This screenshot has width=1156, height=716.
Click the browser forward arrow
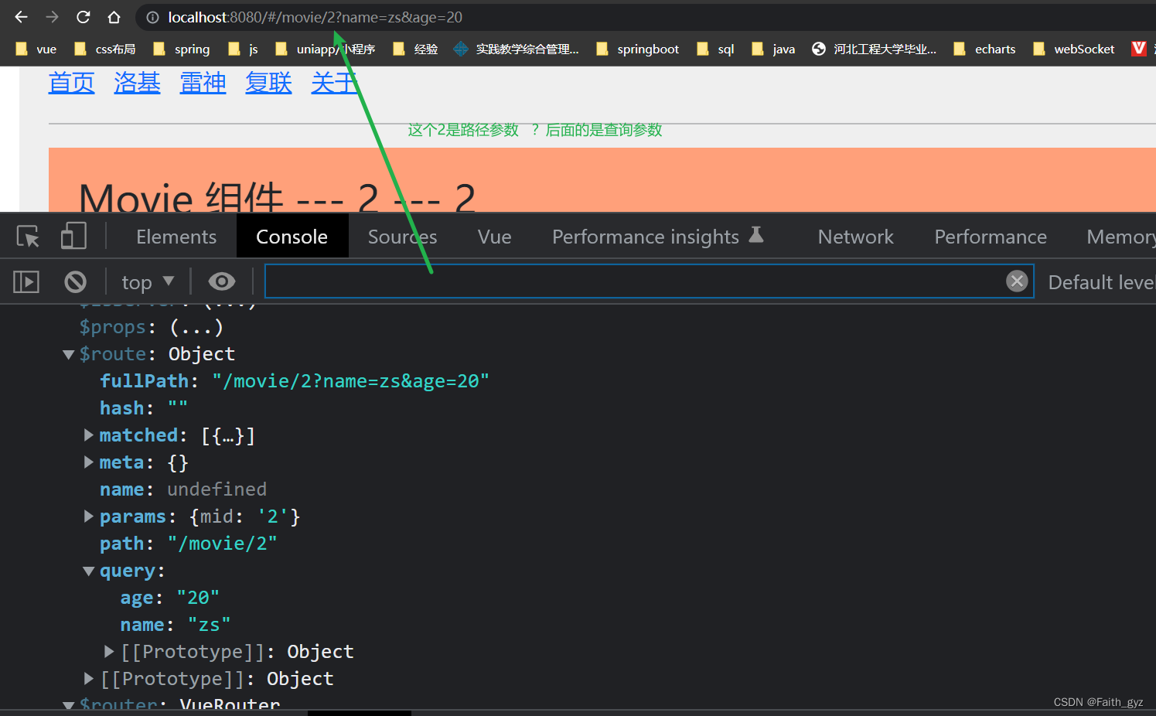coord(52,17)
